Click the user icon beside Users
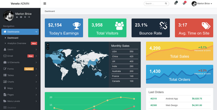The width and height of the screenshot is (217, 110). click(x=5, y=49)
